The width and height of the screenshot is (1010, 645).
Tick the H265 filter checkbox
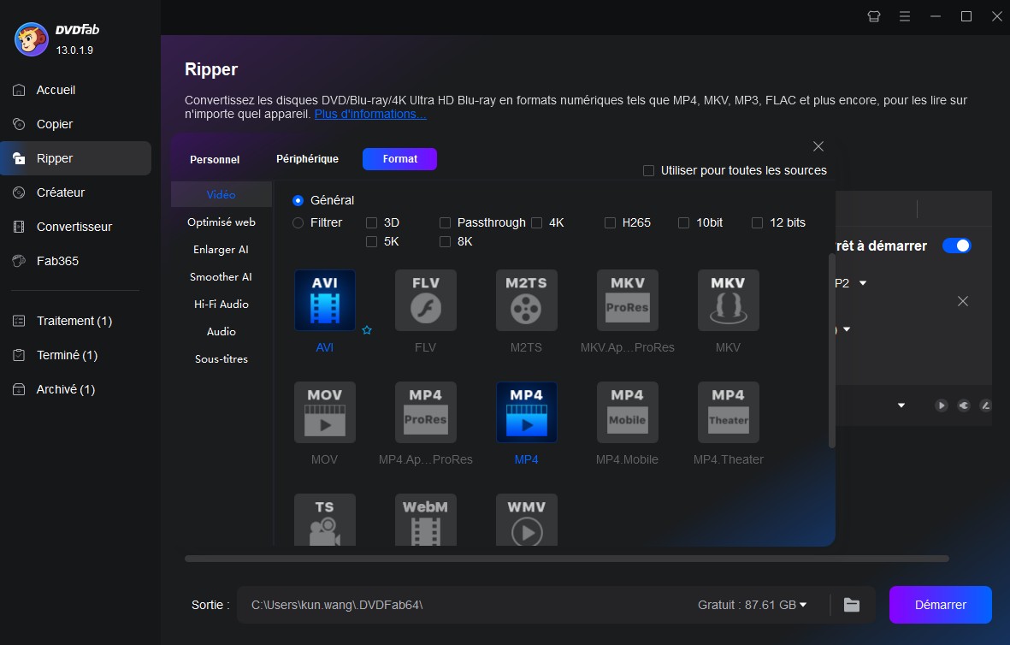click(x=610, y=223)
